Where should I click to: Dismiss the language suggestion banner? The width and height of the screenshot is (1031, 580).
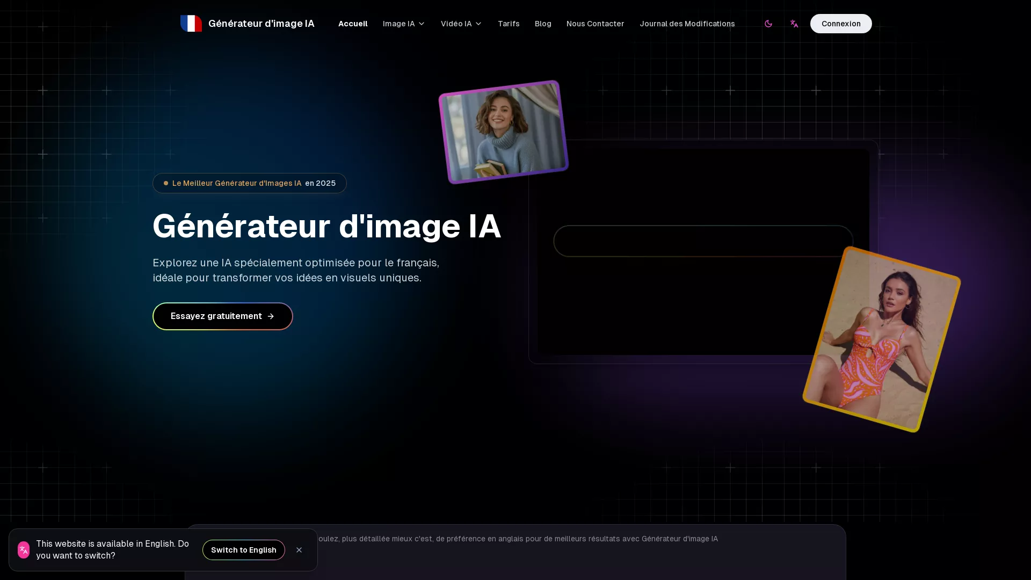tap(299, 549)
